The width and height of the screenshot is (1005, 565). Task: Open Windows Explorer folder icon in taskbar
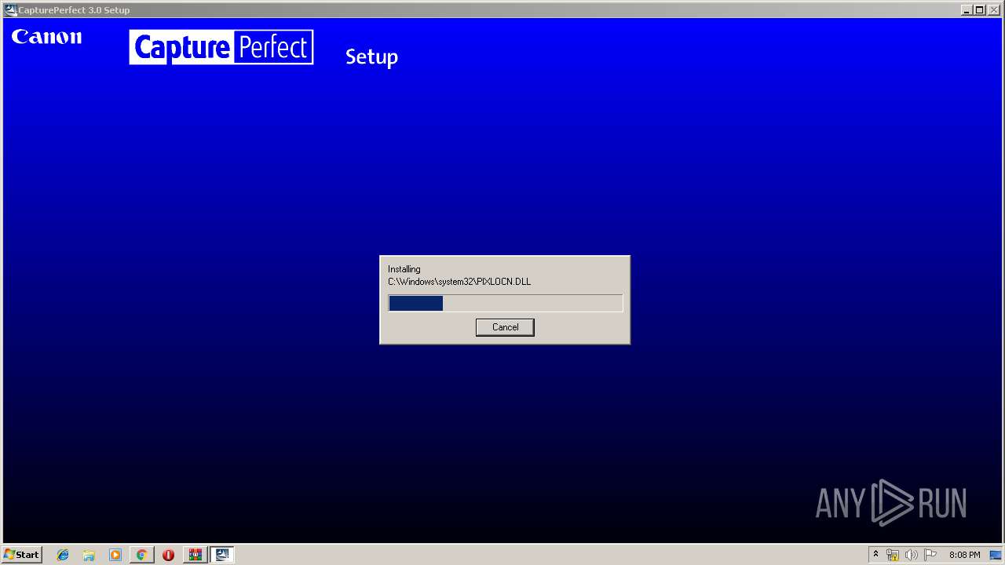(x=89, y=555)
